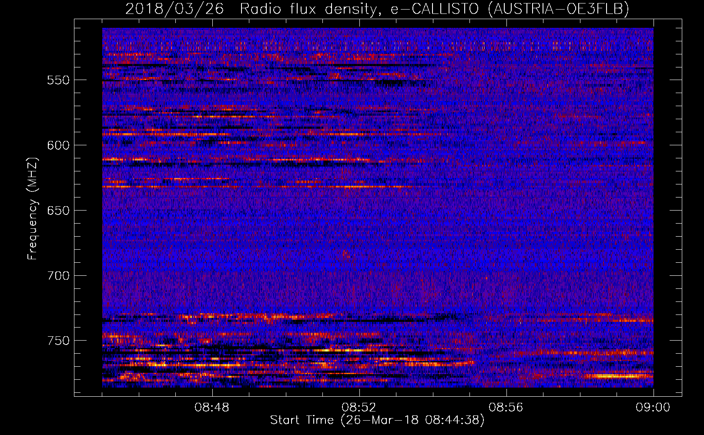Click the 600 frequency tick label

[58, 145]
